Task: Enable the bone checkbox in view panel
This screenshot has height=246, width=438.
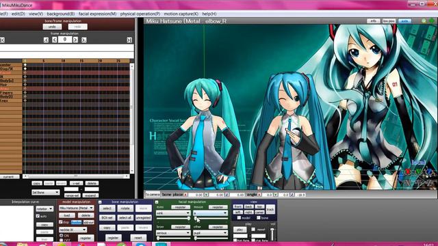Action: (x=259, y=218)
